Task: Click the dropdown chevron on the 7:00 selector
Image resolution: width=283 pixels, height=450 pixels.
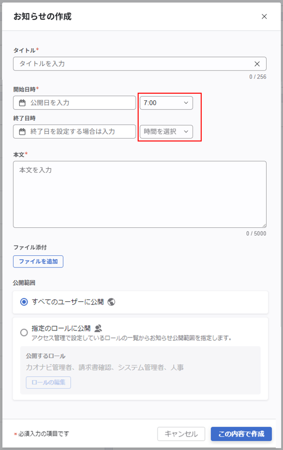Action: click(x=185, y=102)
